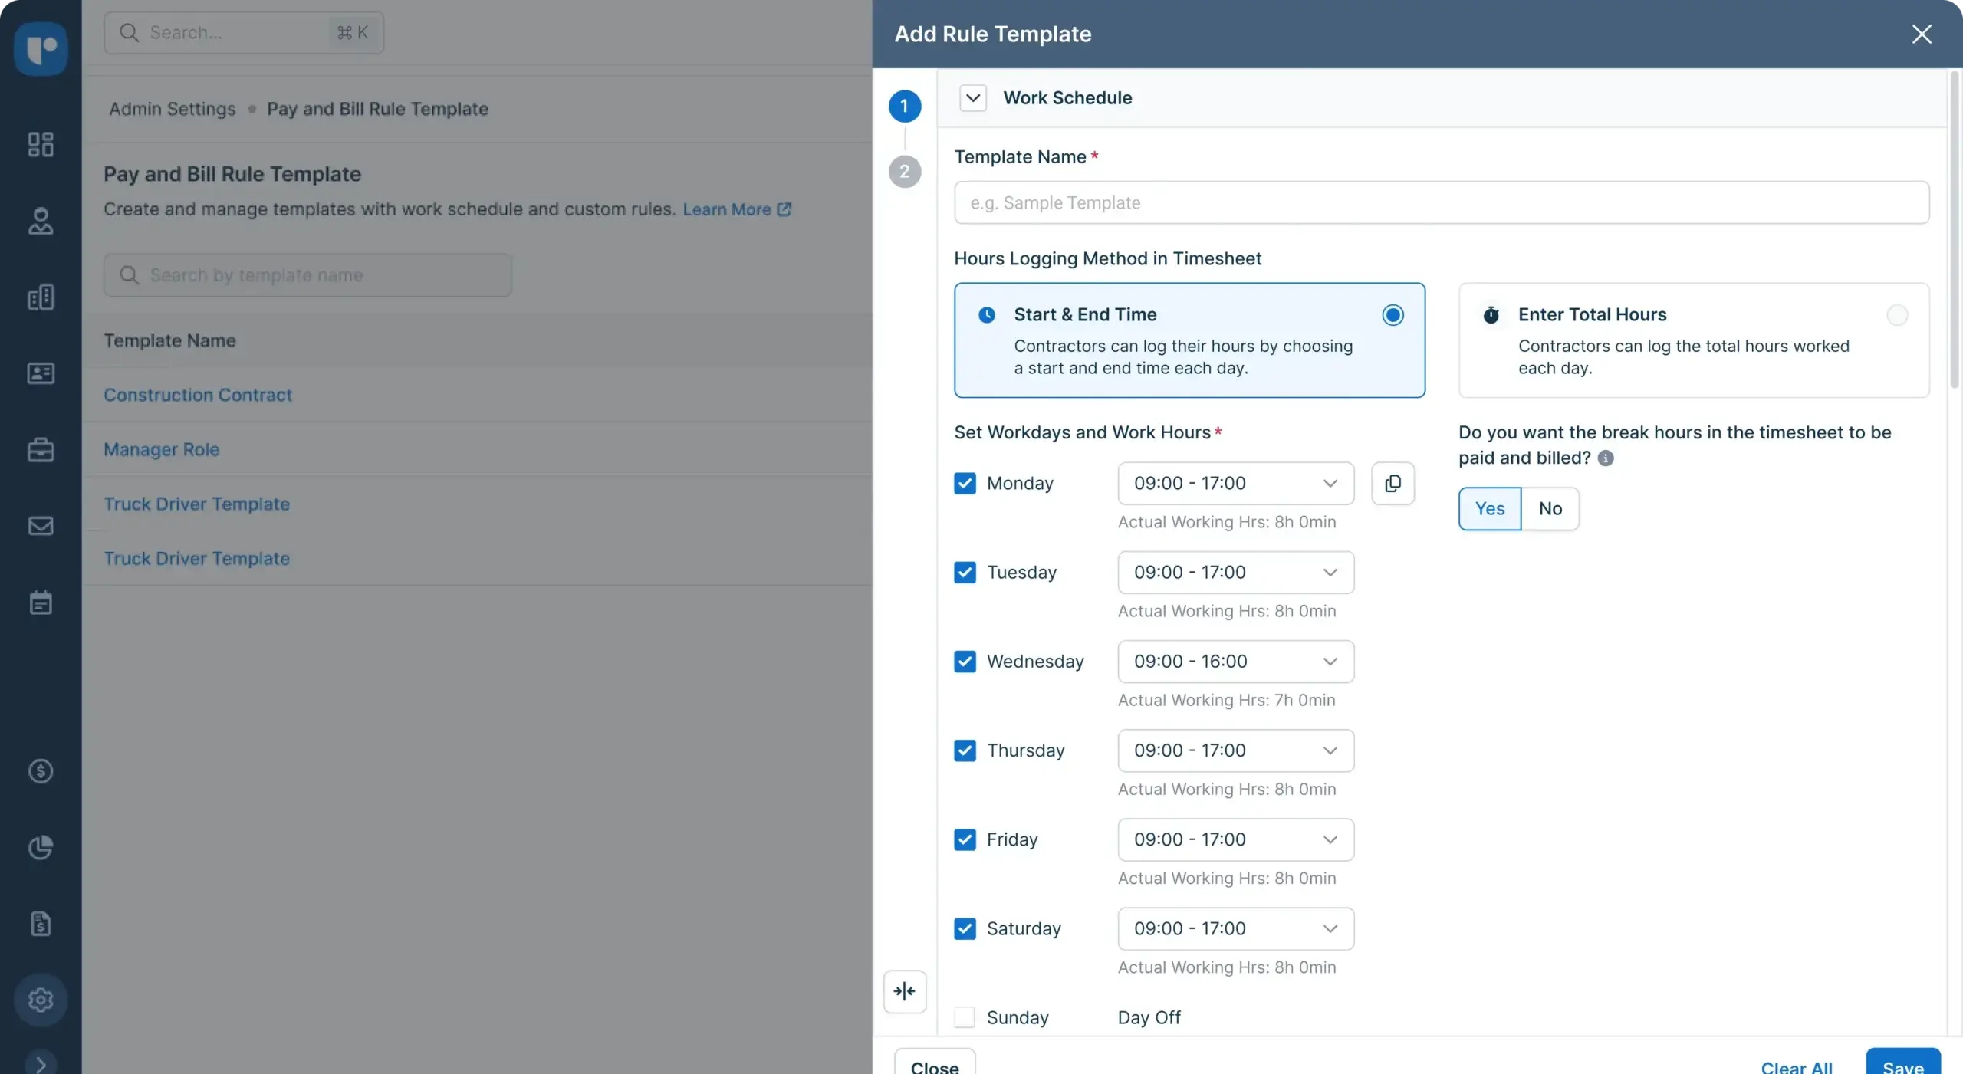Open Friday's time range dropdown
Screen dimensions: 1963x1074
(1235, 839)
